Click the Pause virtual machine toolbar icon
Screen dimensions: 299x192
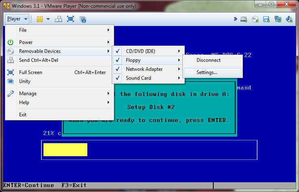40,19
